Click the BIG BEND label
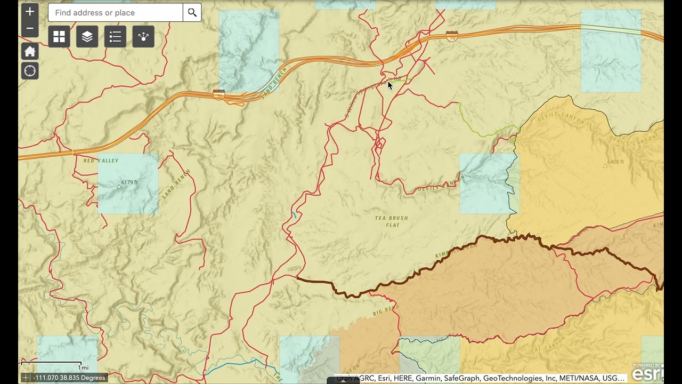 [386, 310]
